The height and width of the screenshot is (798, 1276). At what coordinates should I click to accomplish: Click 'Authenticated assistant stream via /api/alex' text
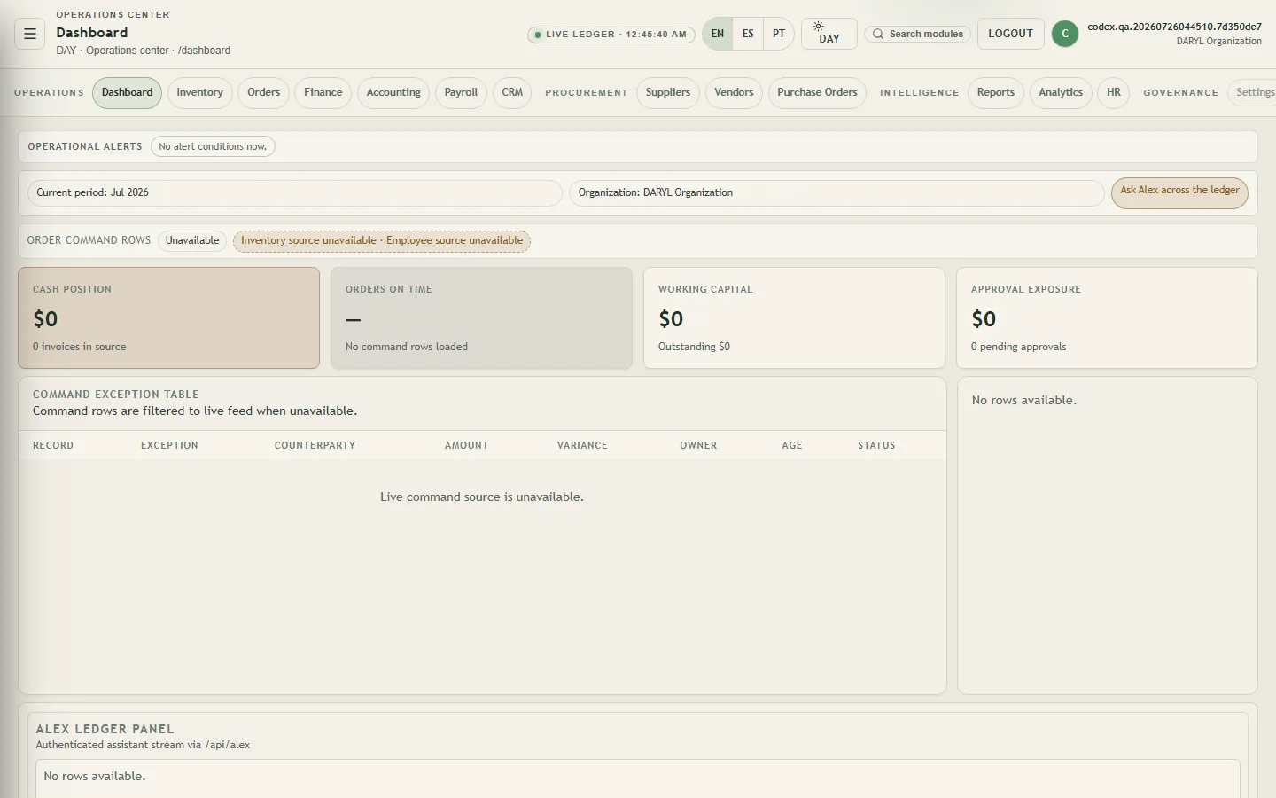143,745
